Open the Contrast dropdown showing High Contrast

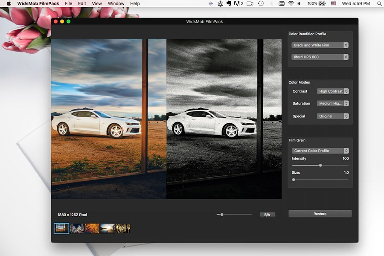click(x=332, y=91)
